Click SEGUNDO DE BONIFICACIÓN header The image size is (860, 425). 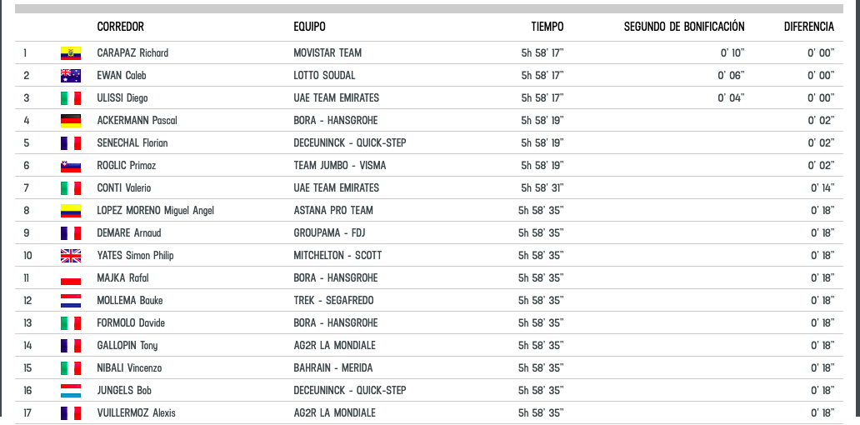pyautogui.click(x=684, y=27)
